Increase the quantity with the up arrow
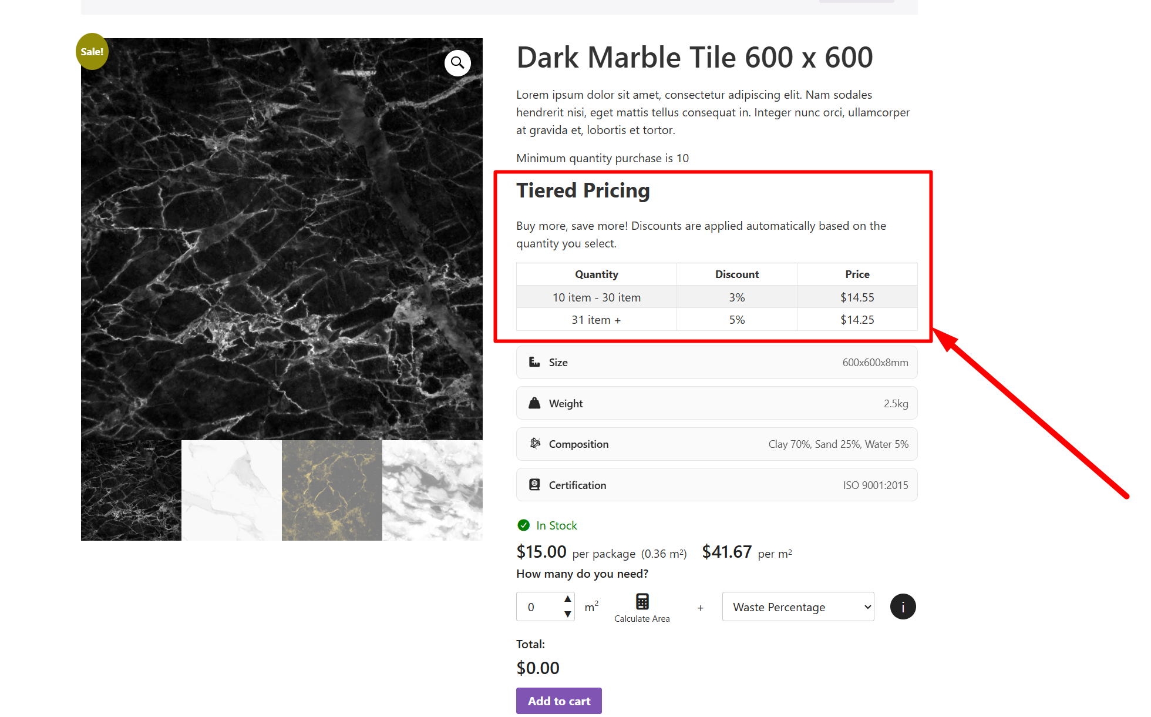Viewport: 1151px width, 717px height. [567, 599]
